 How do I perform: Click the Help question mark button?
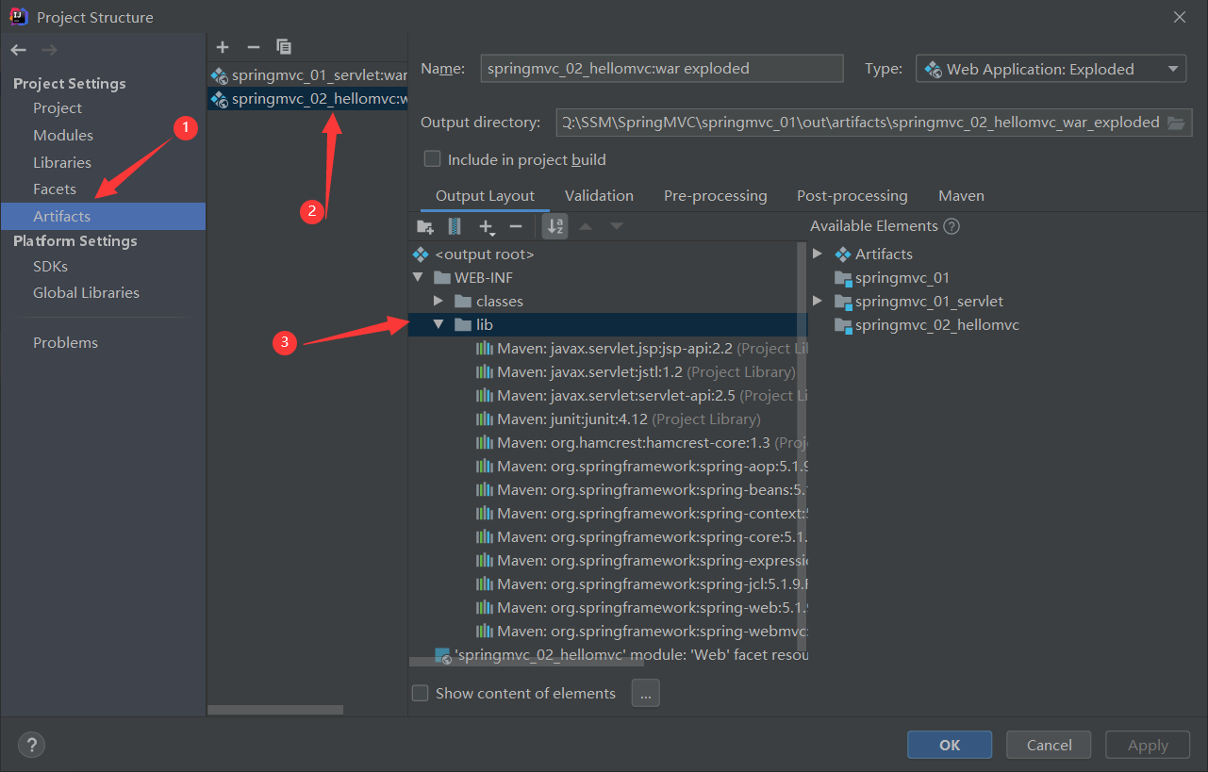point(31,745)
